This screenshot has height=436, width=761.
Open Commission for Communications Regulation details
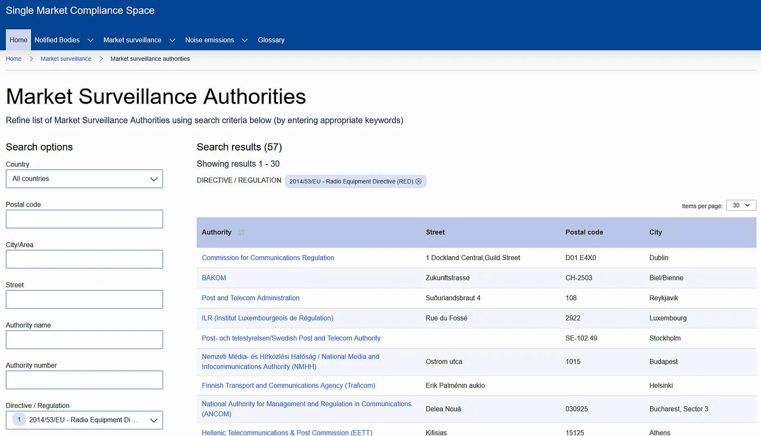tap(267, 257)
